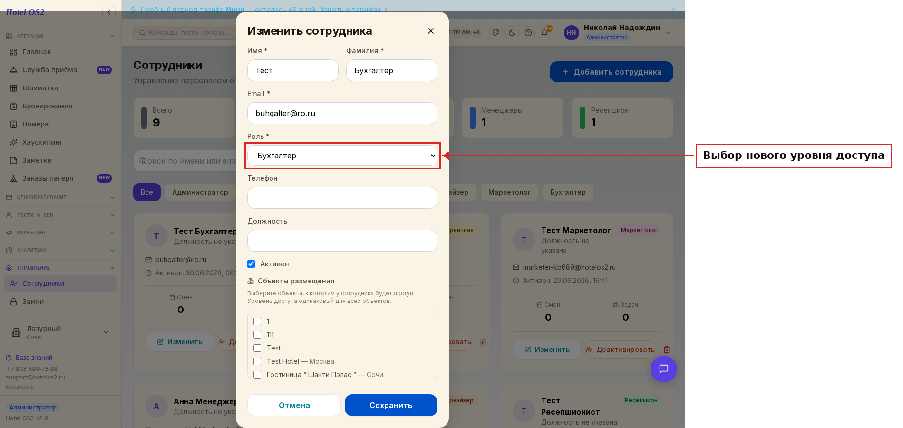Click Добавить сотрудника button
This screenshot has height=428, width=903.
coord(612,72)
